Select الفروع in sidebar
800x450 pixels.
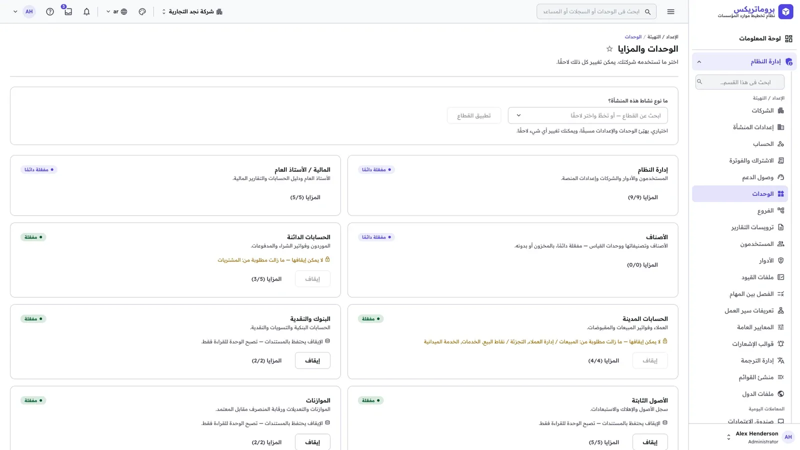tap(740, 210)
